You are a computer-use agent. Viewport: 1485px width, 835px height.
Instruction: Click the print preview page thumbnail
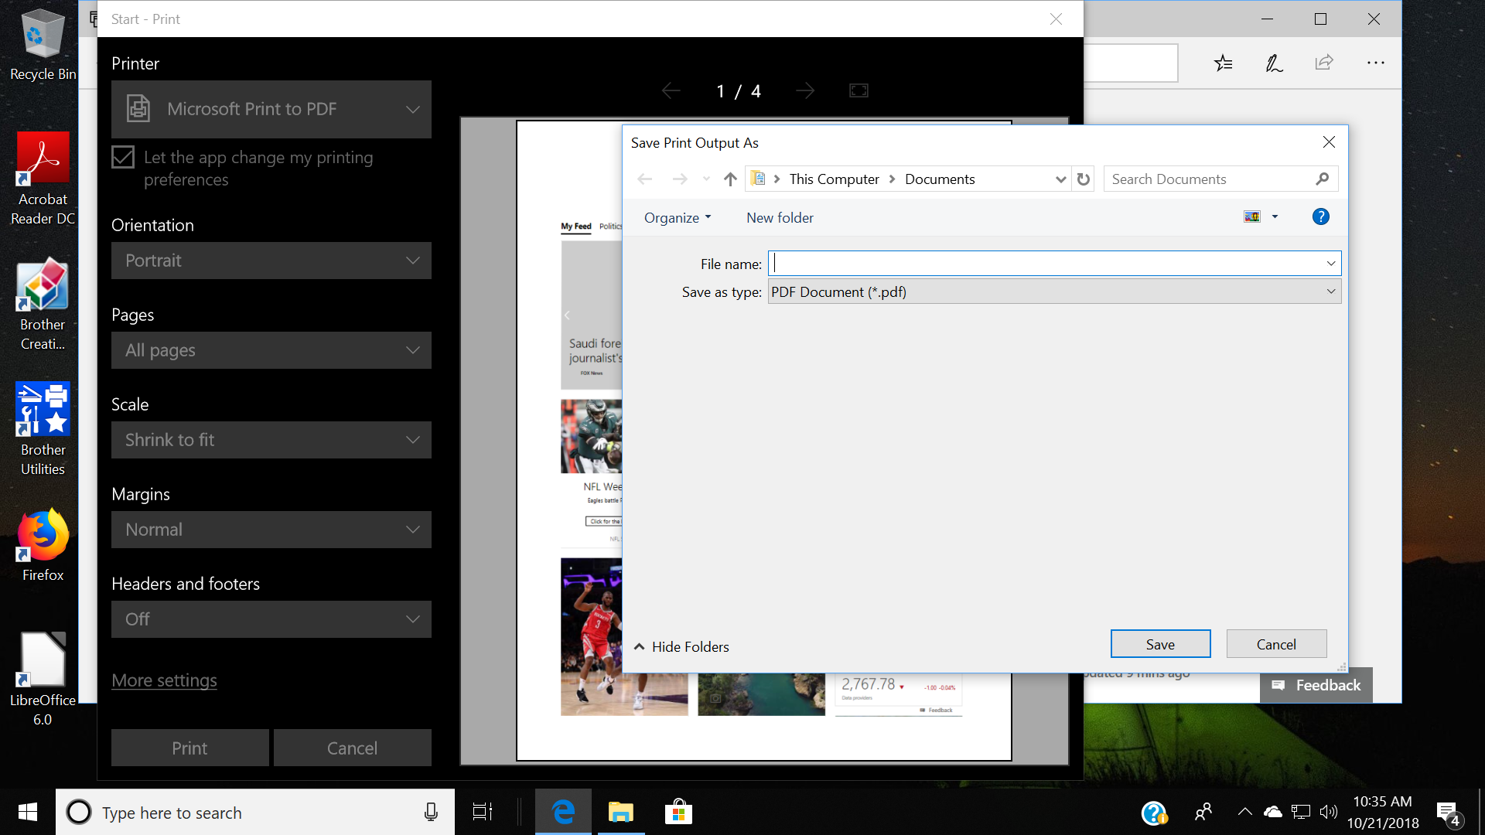click(764, 441)
